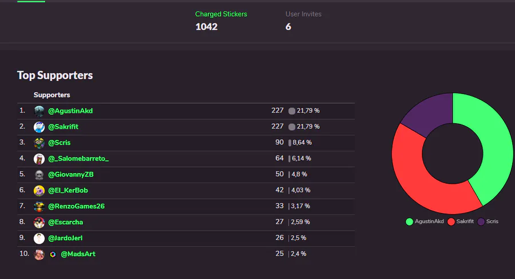Viewport: 515px width, 279px height.
Task: Toggle AgustinAkd in chart legend
Action: tap(425, 221)
